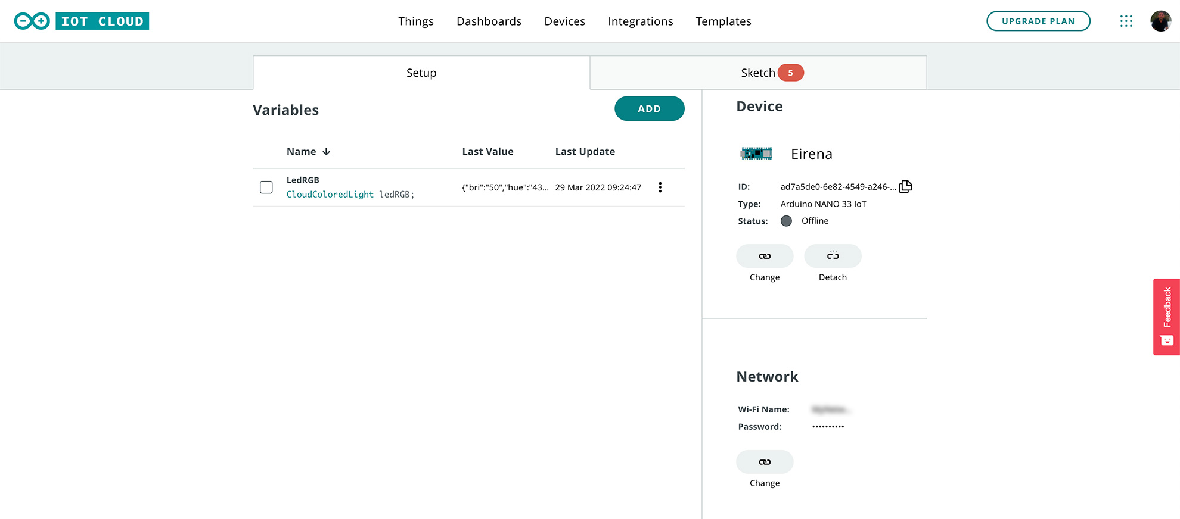The width and height of the screenshot is (1180, 519).
Task: Switch to the Sketch tab
Action: (x=758, y=73)
